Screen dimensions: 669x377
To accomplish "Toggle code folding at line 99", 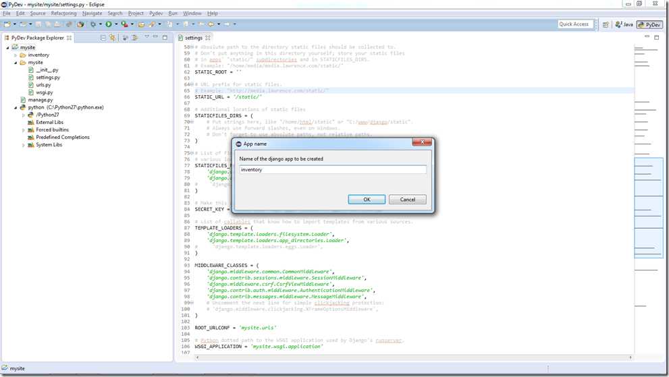I will (192, 303).
